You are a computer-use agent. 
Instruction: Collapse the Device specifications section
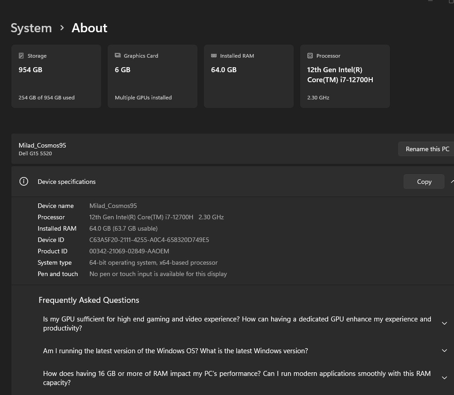[451, 182]
